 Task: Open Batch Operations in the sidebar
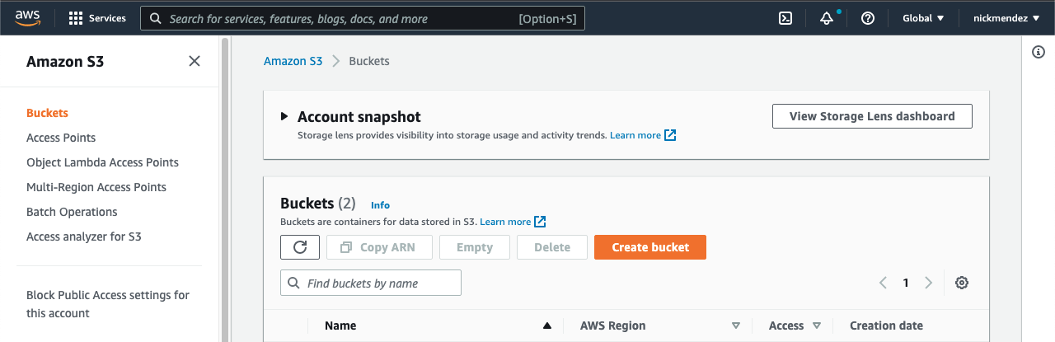pyautogui.click(x=72, y=212)
